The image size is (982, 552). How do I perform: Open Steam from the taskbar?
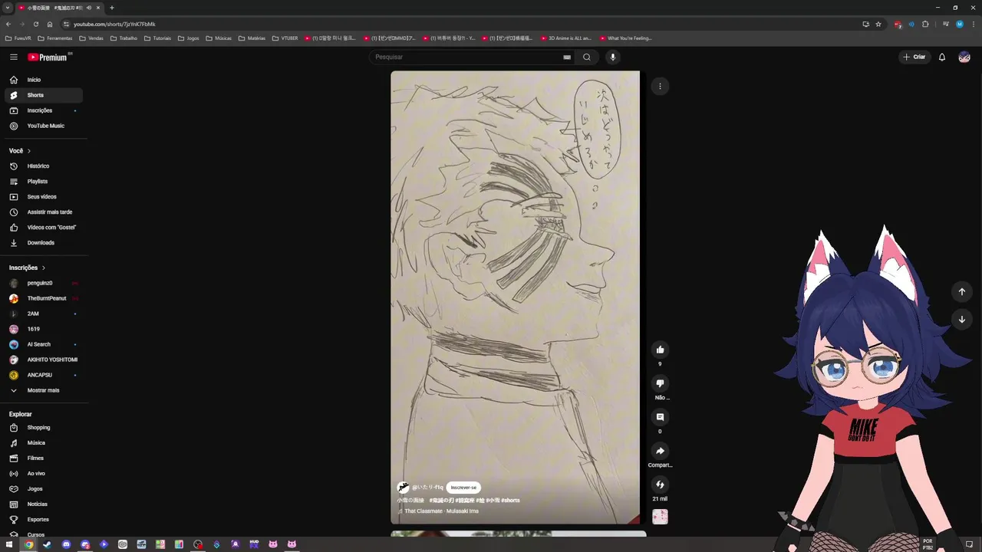click(x=47, y=544)
